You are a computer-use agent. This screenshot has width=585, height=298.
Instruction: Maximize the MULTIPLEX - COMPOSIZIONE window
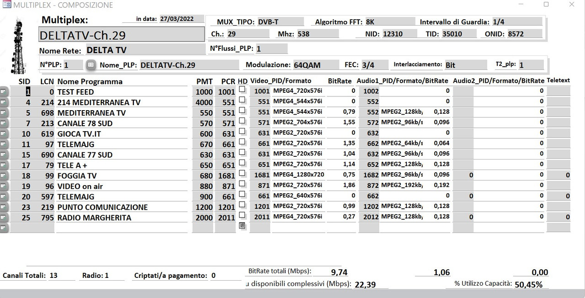tap(546, 4)
